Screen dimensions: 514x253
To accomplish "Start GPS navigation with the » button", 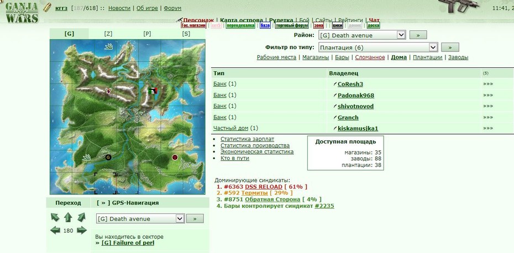I will tap(195, 219).
